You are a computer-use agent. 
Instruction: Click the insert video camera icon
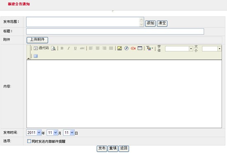(x=133, y=48)
